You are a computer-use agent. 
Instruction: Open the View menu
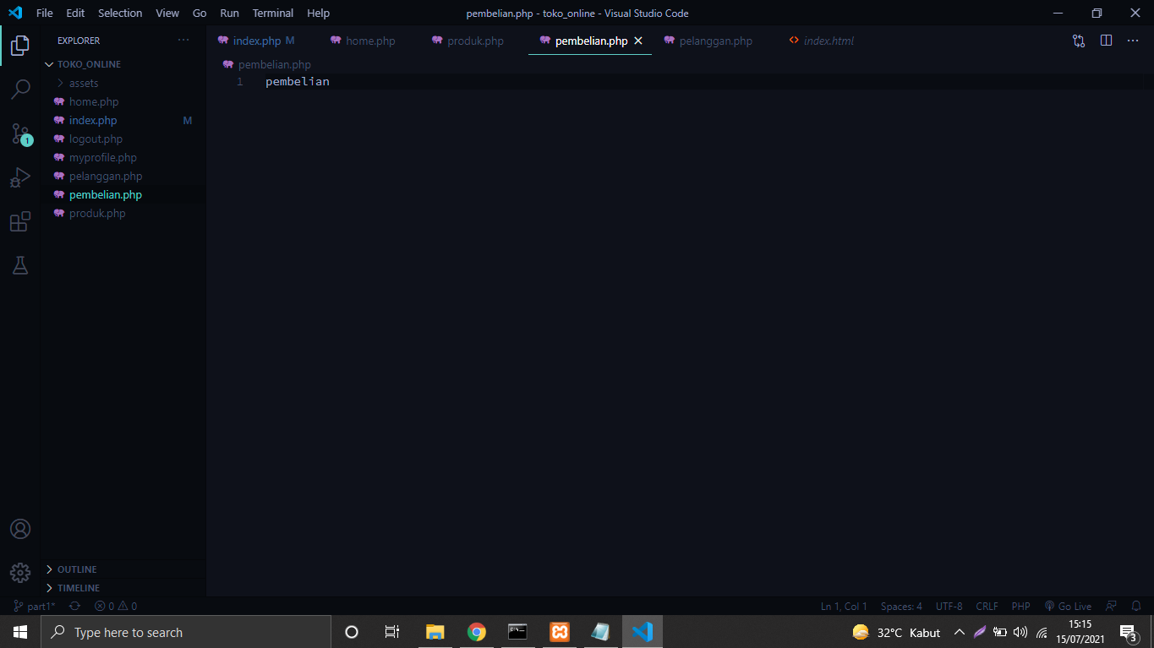pos(167,13)
